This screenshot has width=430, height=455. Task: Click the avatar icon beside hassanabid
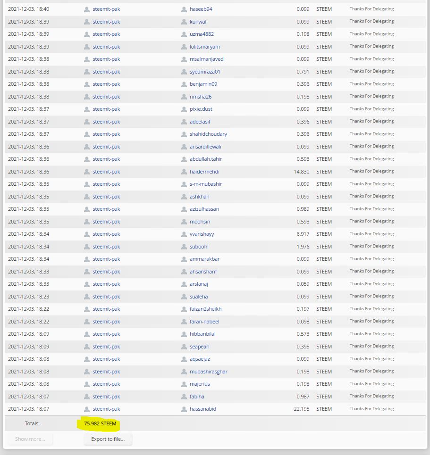[x=184, y=409]
